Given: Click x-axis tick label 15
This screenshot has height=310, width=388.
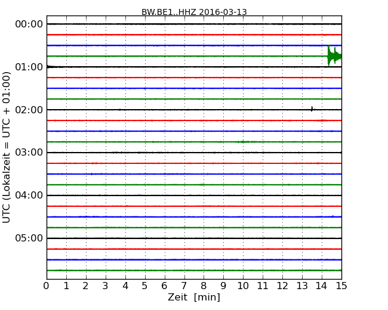Looking at the screenshot, I should (x=341, y=286).
